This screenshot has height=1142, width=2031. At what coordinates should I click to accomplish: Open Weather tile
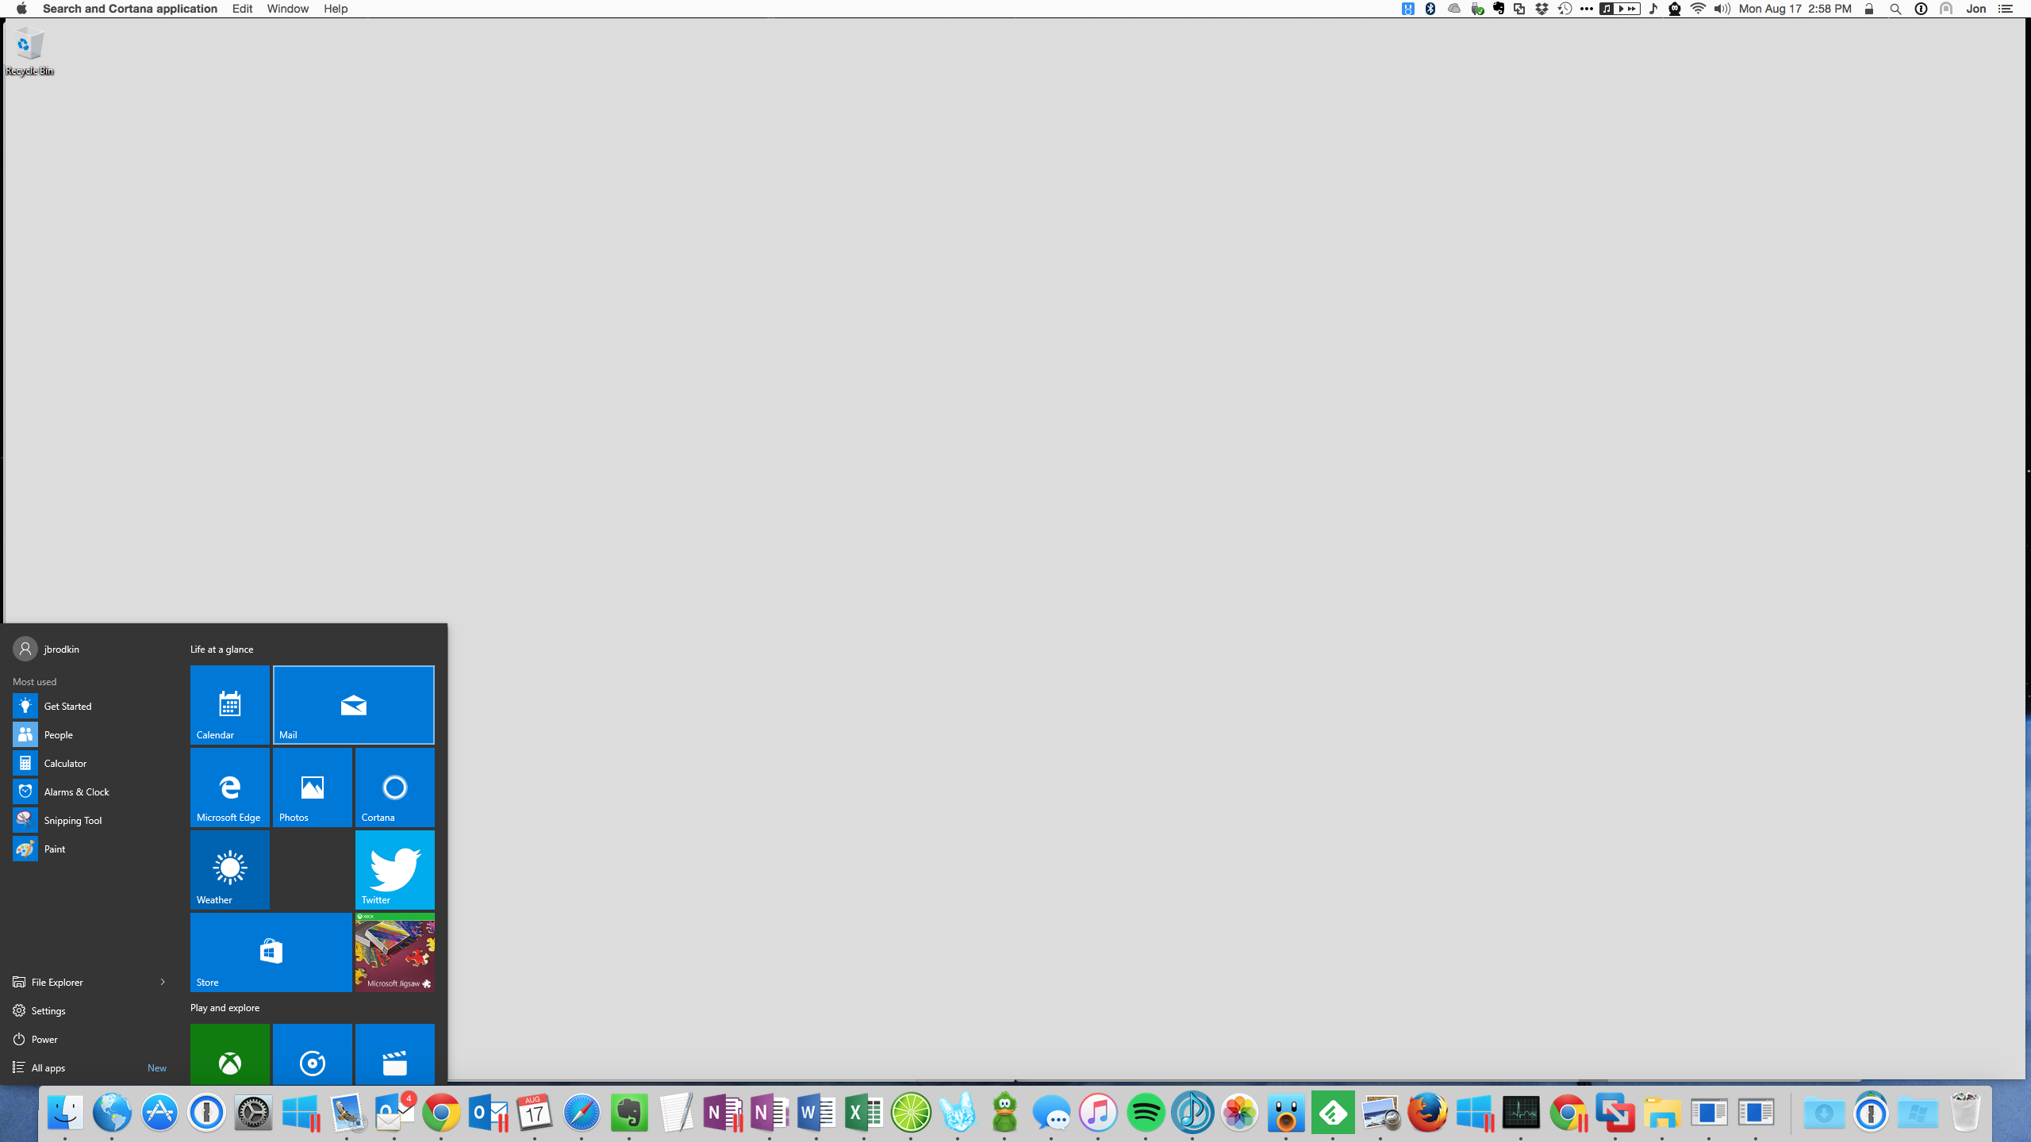coord(228,868)
